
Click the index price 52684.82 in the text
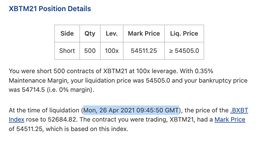click(62, 120)
